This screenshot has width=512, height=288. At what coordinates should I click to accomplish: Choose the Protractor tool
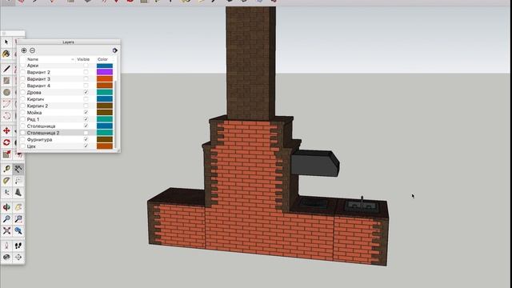pyautogui.click(x=6, y=181)
